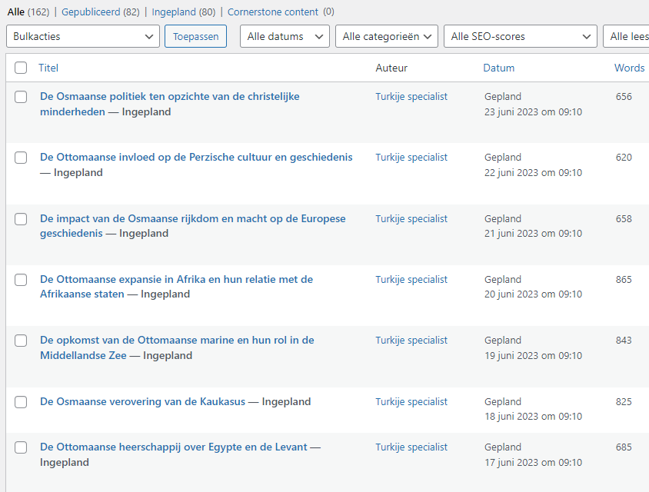Open post 'De opkomst van de Ottomaanse marine'
Image resolution: width=649 pixels, height=492 pixels.
click(177, 347)
